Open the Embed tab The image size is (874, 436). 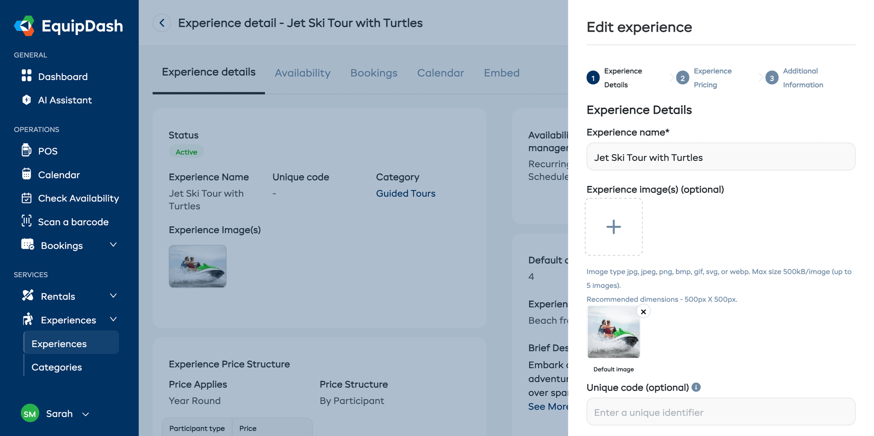click(x=502, y=73)
